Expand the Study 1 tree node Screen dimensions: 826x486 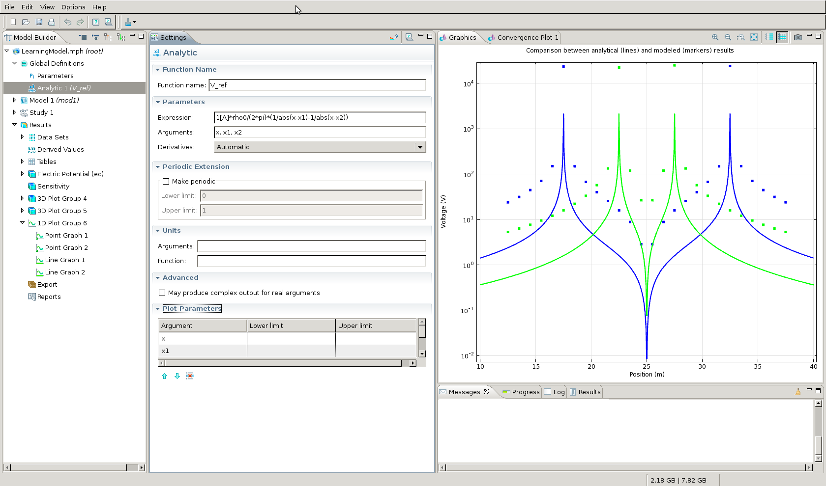(x=14, y=112)
